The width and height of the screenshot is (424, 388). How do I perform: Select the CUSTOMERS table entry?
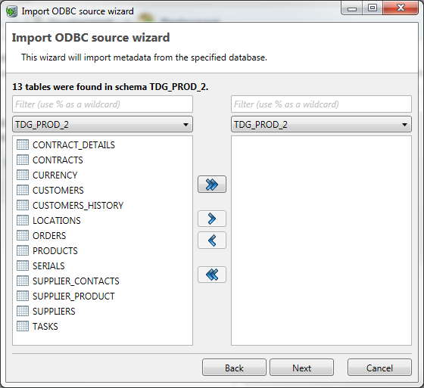pyautogui.click(x=58, y=190)
